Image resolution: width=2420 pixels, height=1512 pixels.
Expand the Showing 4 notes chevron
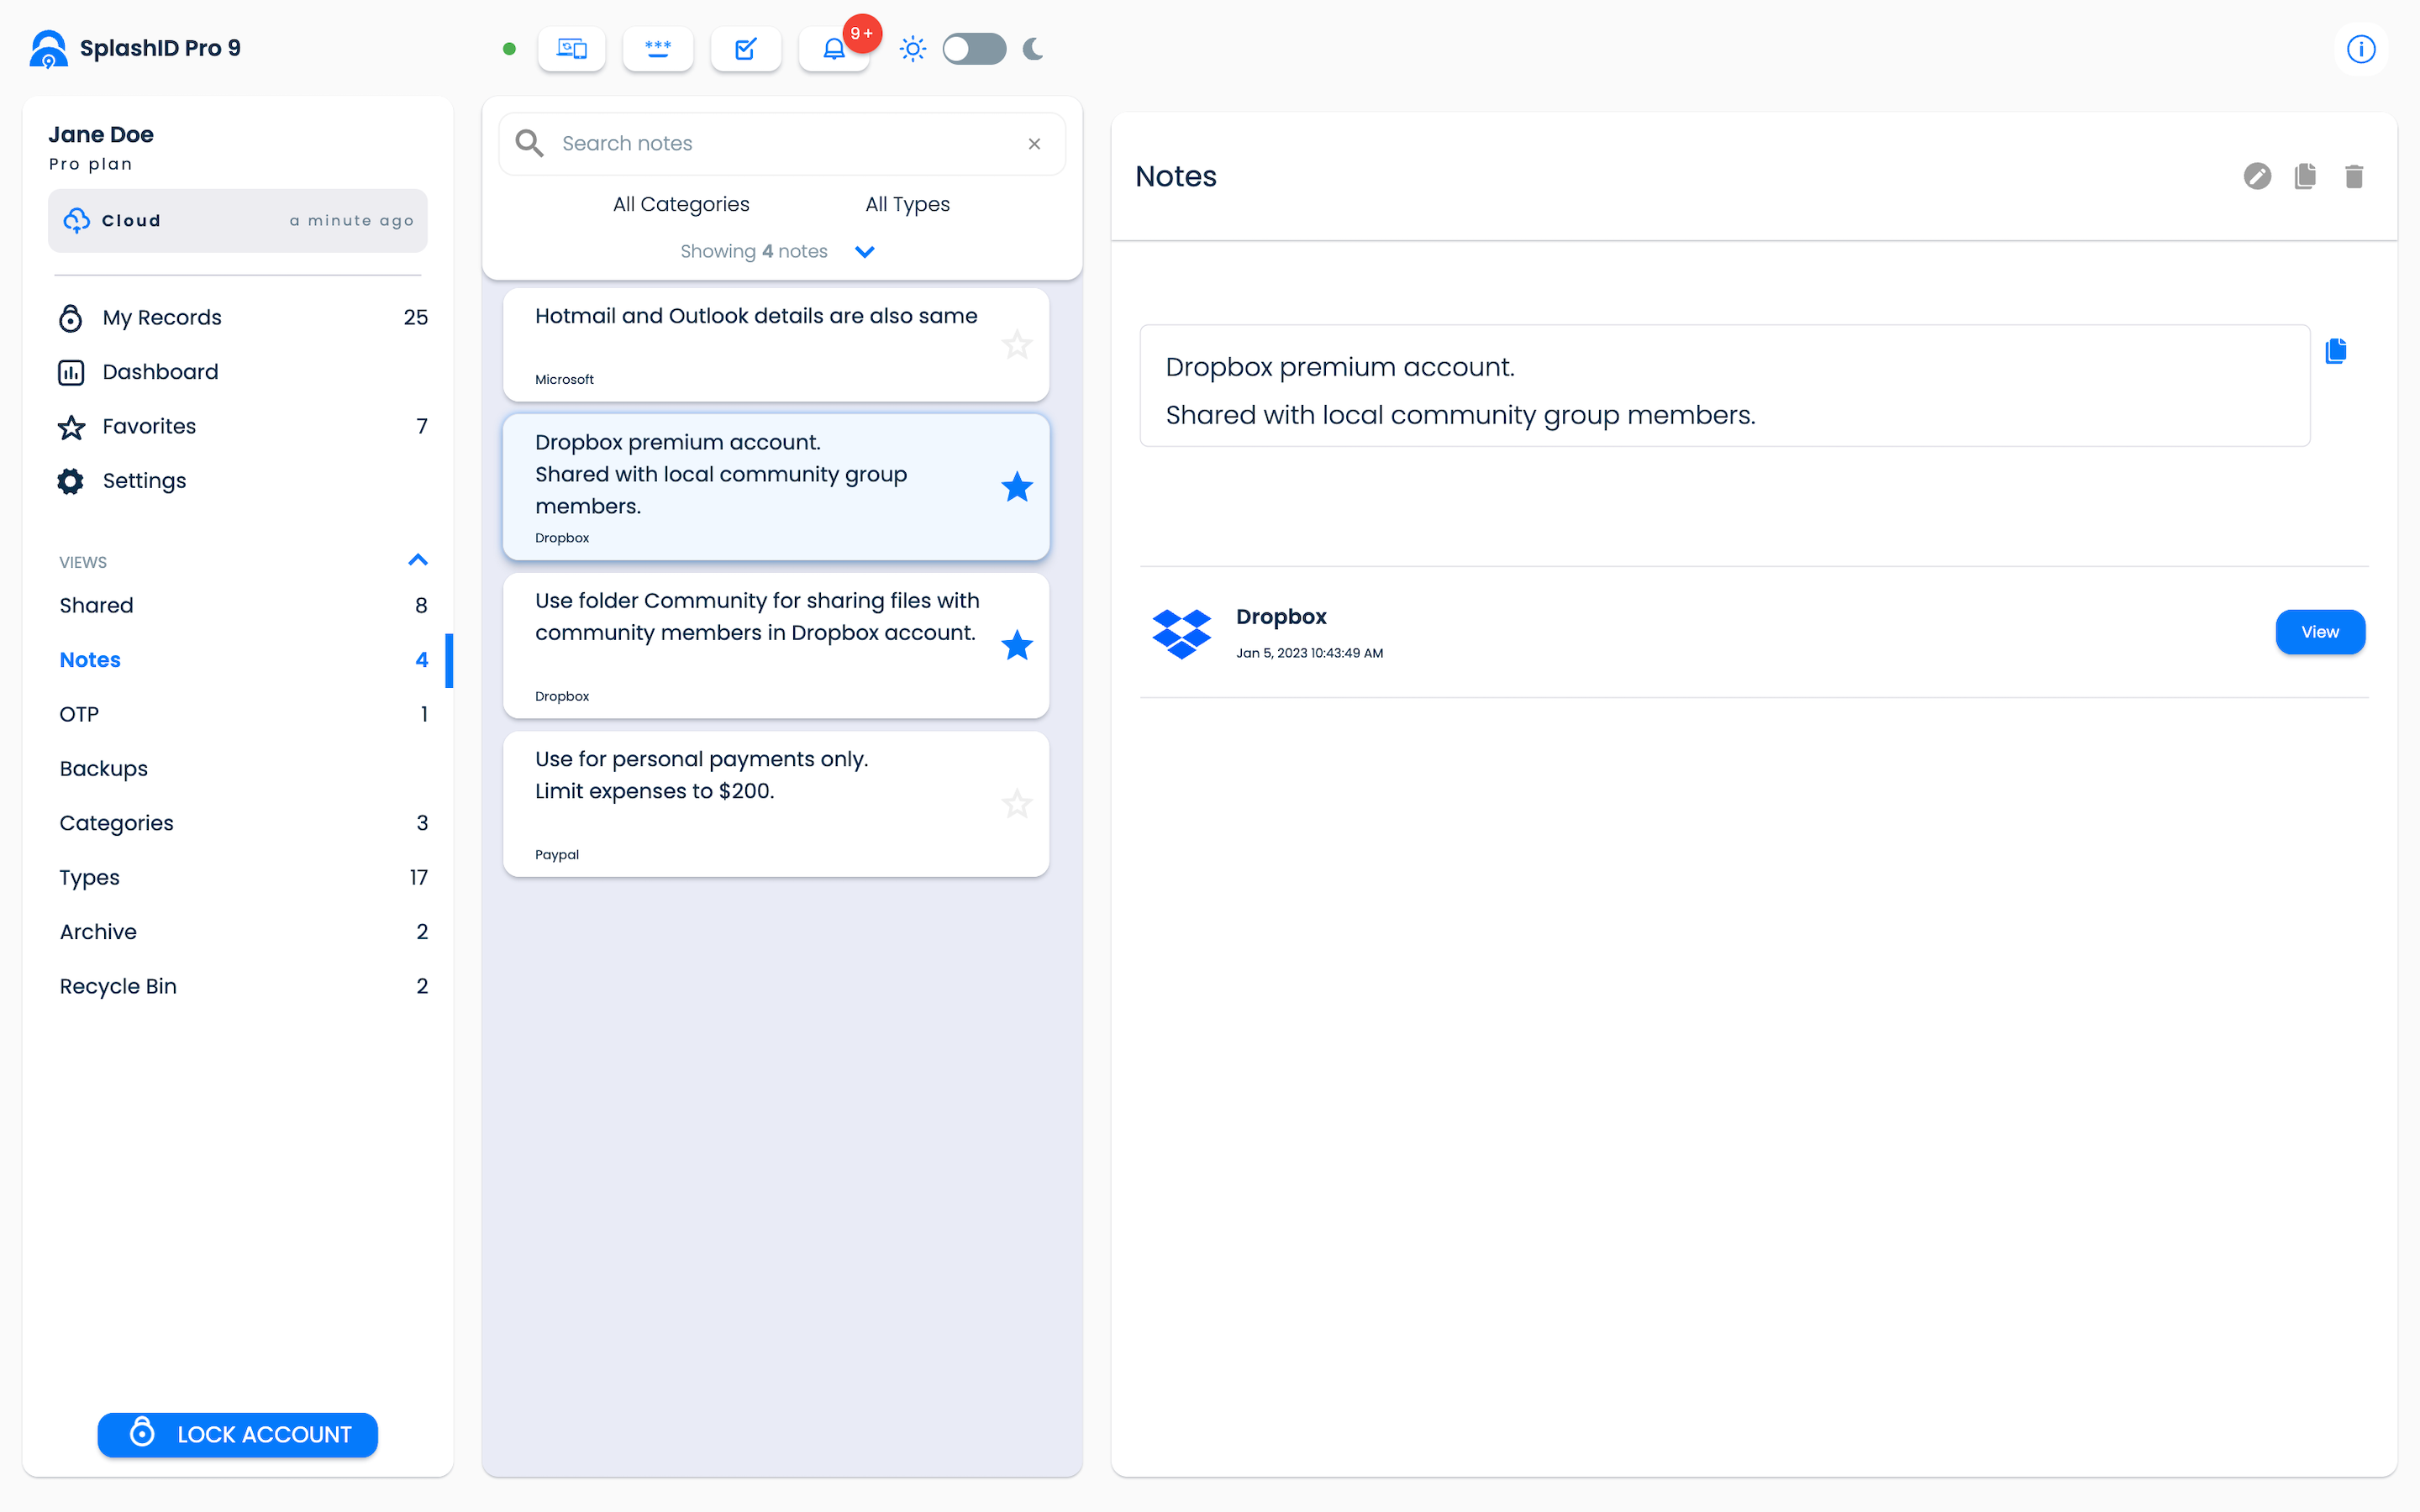(865, 252)
